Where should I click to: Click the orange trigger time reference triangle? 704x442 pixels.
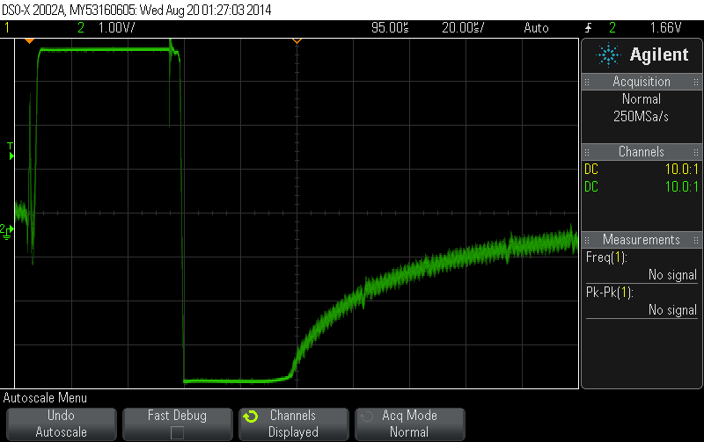point(29,41)
